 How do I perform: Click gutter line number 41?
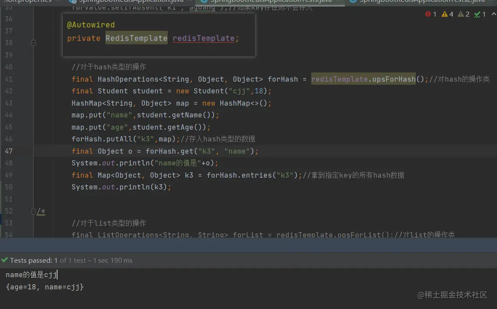tap(9, 79)
